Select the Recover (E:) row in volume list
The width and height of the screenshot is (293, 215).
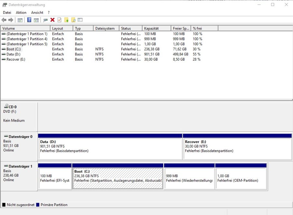(16, 59)
